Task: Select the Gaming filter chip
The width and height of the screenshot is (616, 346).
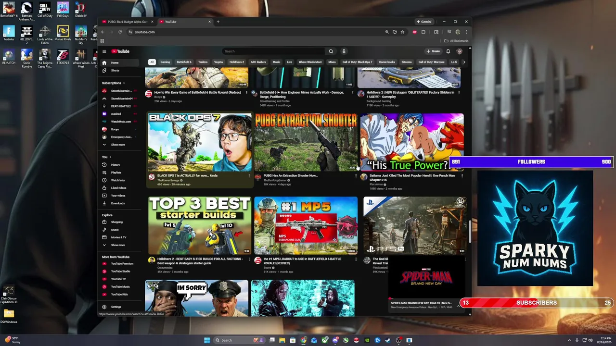Action: pyautogui.click(x=165, y=62)
